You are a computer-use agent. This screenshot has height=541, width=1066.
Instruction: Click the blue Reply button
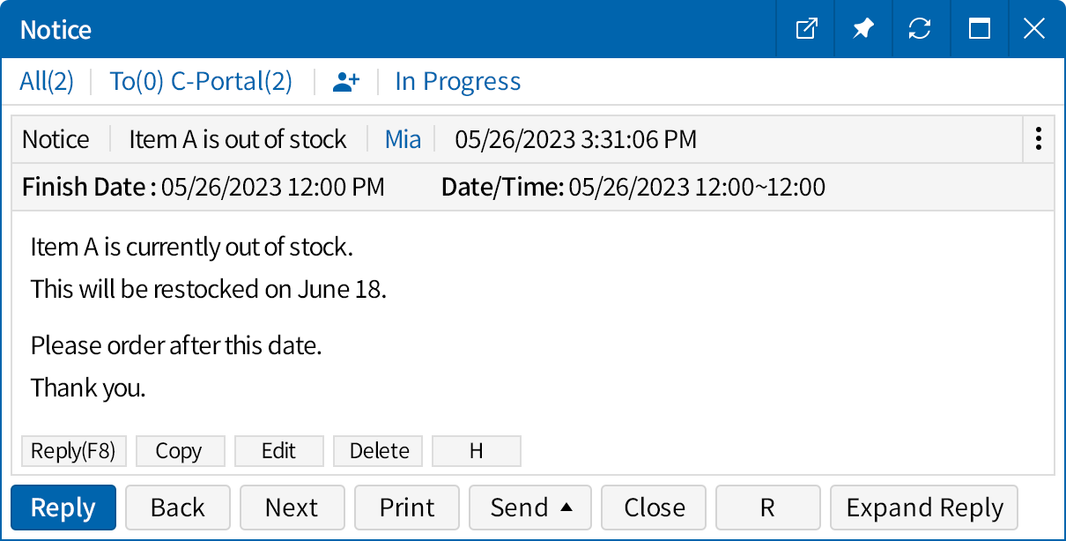pyautogui.click(x=63, y=508)
